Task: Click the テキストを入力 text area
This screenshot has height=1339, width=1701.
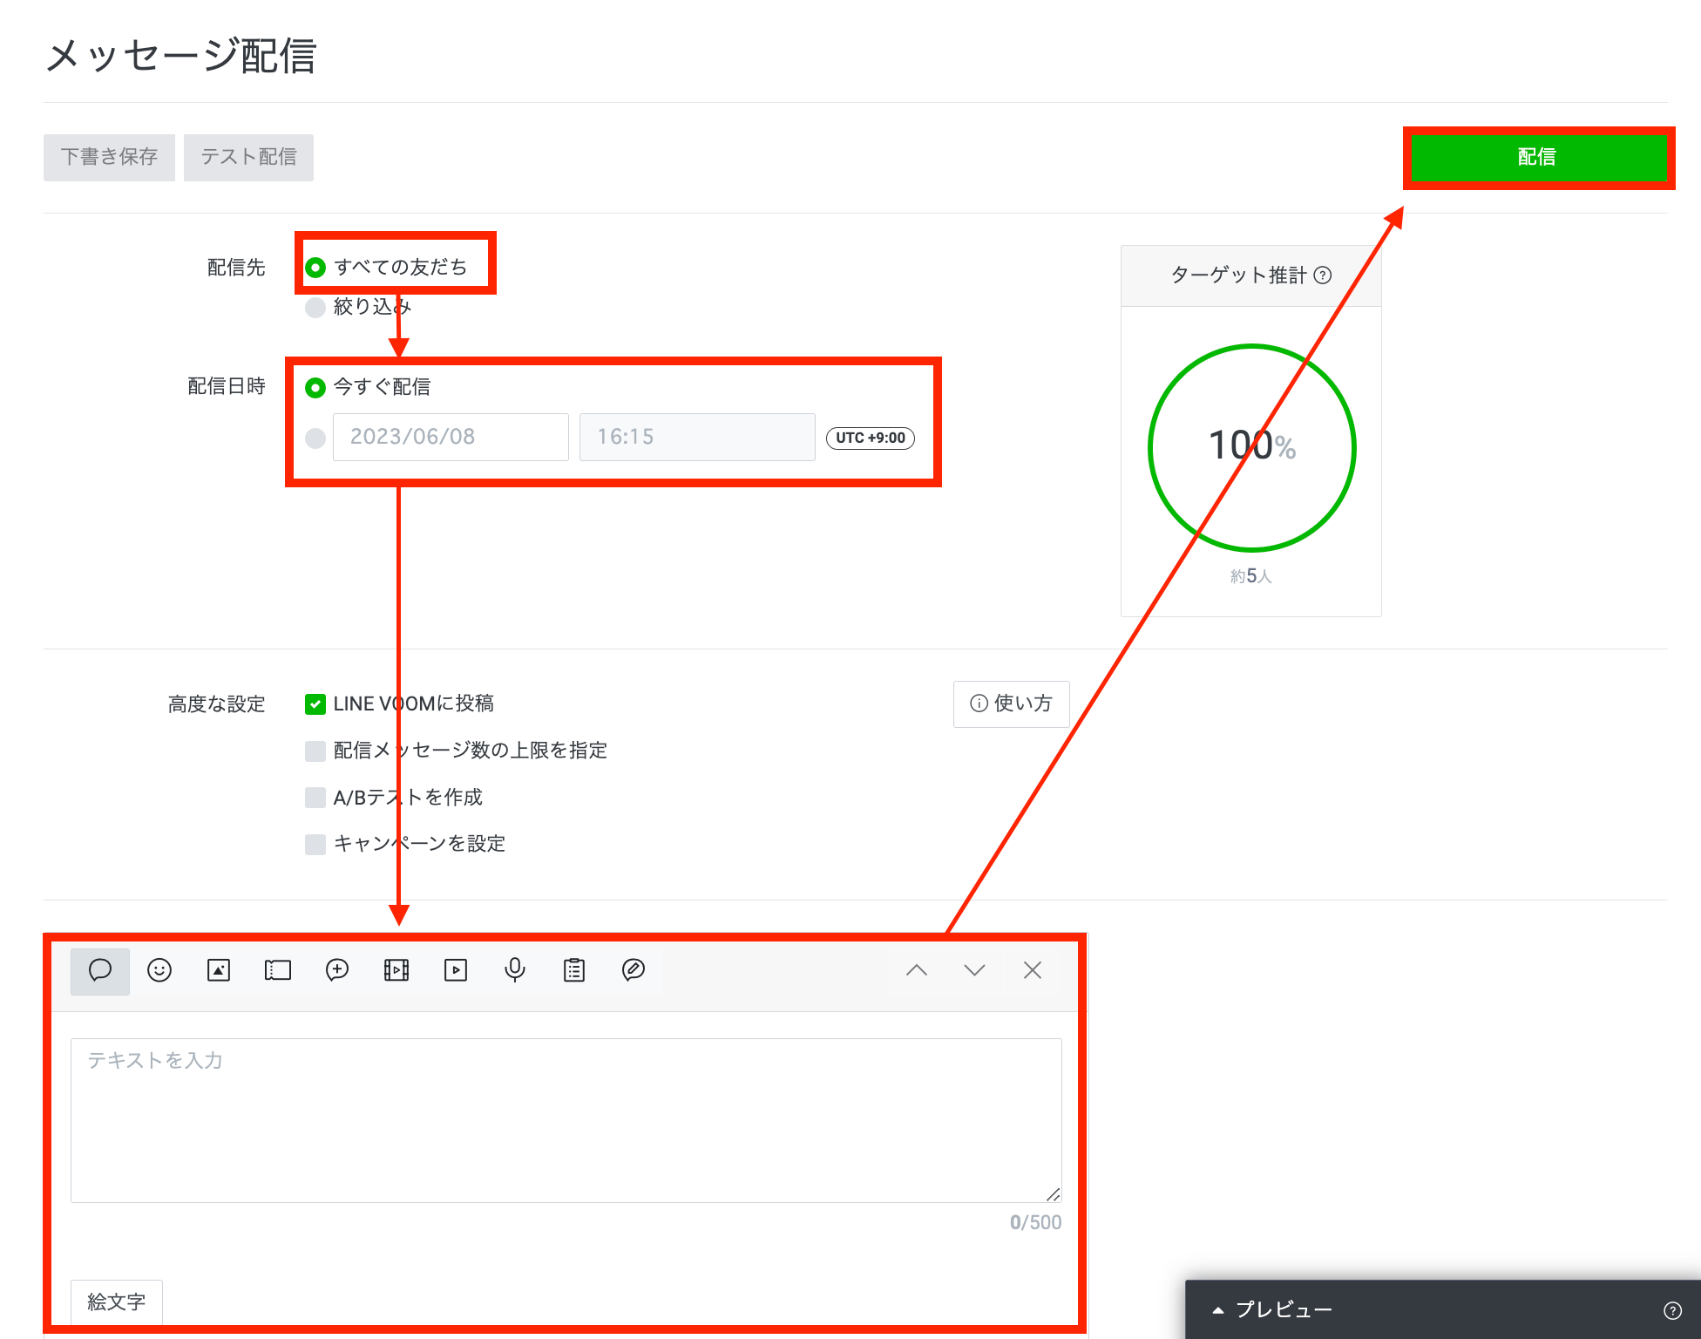Action: [566, 1120]
